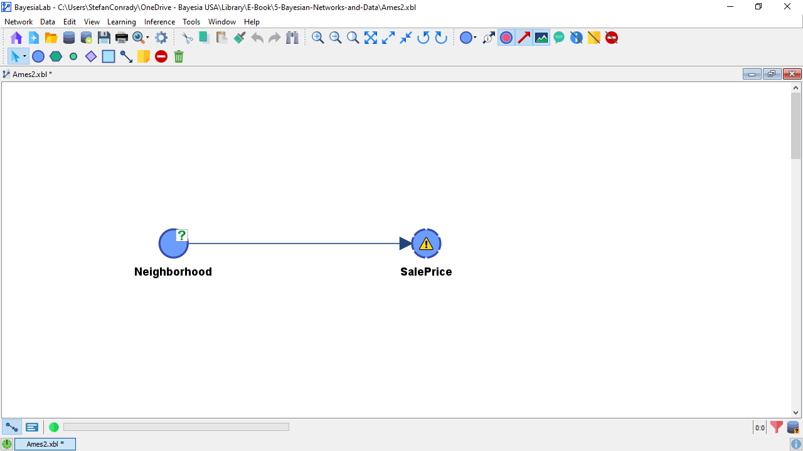
Task: Select green hexagon node creation tool
Action: (x=56, y=56)
